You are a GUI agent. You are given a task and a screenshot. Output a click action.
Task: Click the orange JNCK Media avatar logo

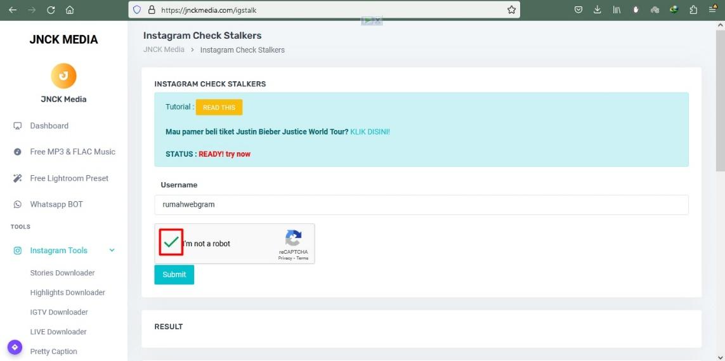point(63,75)
